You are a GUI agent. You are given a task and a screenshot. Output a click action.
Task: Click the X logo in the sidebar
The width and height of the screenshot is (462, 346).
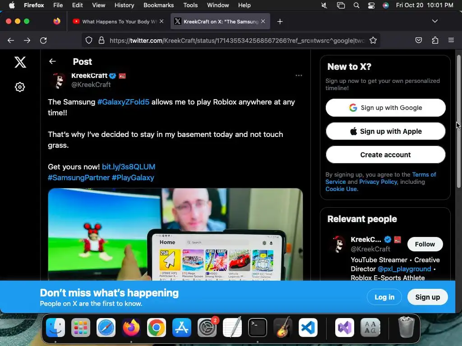[20, 62]
